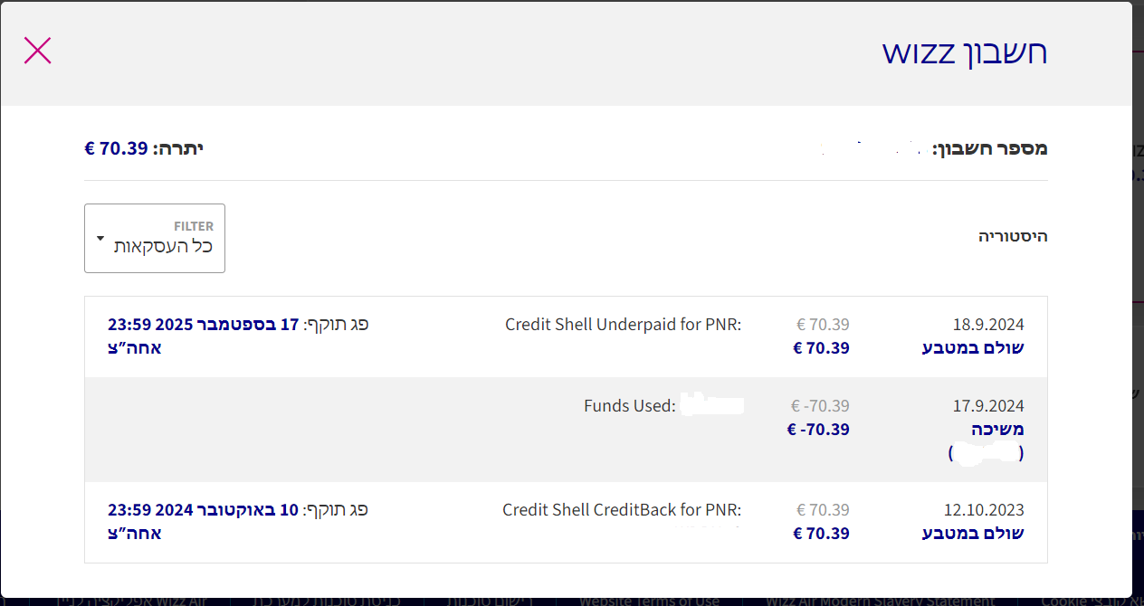Viewport: 1144px width, 606px height.
Task: Open the Website Terms of Use link
Action: coord(649,601)
